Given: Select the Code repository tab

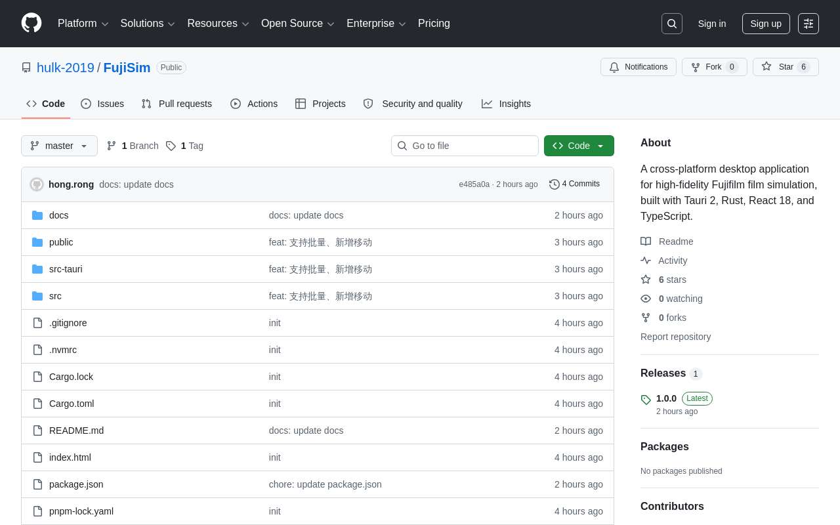Looking at the screenshot, I should tap(46, 104).
